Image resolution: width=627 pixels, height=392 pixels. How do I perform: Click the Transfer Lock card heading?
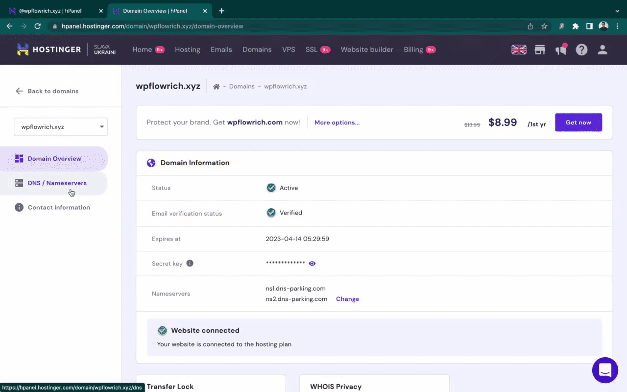tap(170, 387)
